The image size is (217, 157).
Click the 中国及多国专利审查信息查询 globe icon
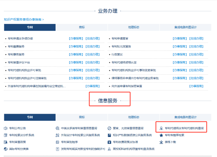[57, 128]
